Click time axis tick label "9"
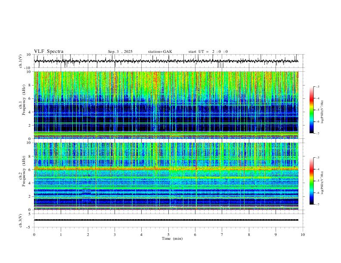The image size is (341, 263). 276,235
